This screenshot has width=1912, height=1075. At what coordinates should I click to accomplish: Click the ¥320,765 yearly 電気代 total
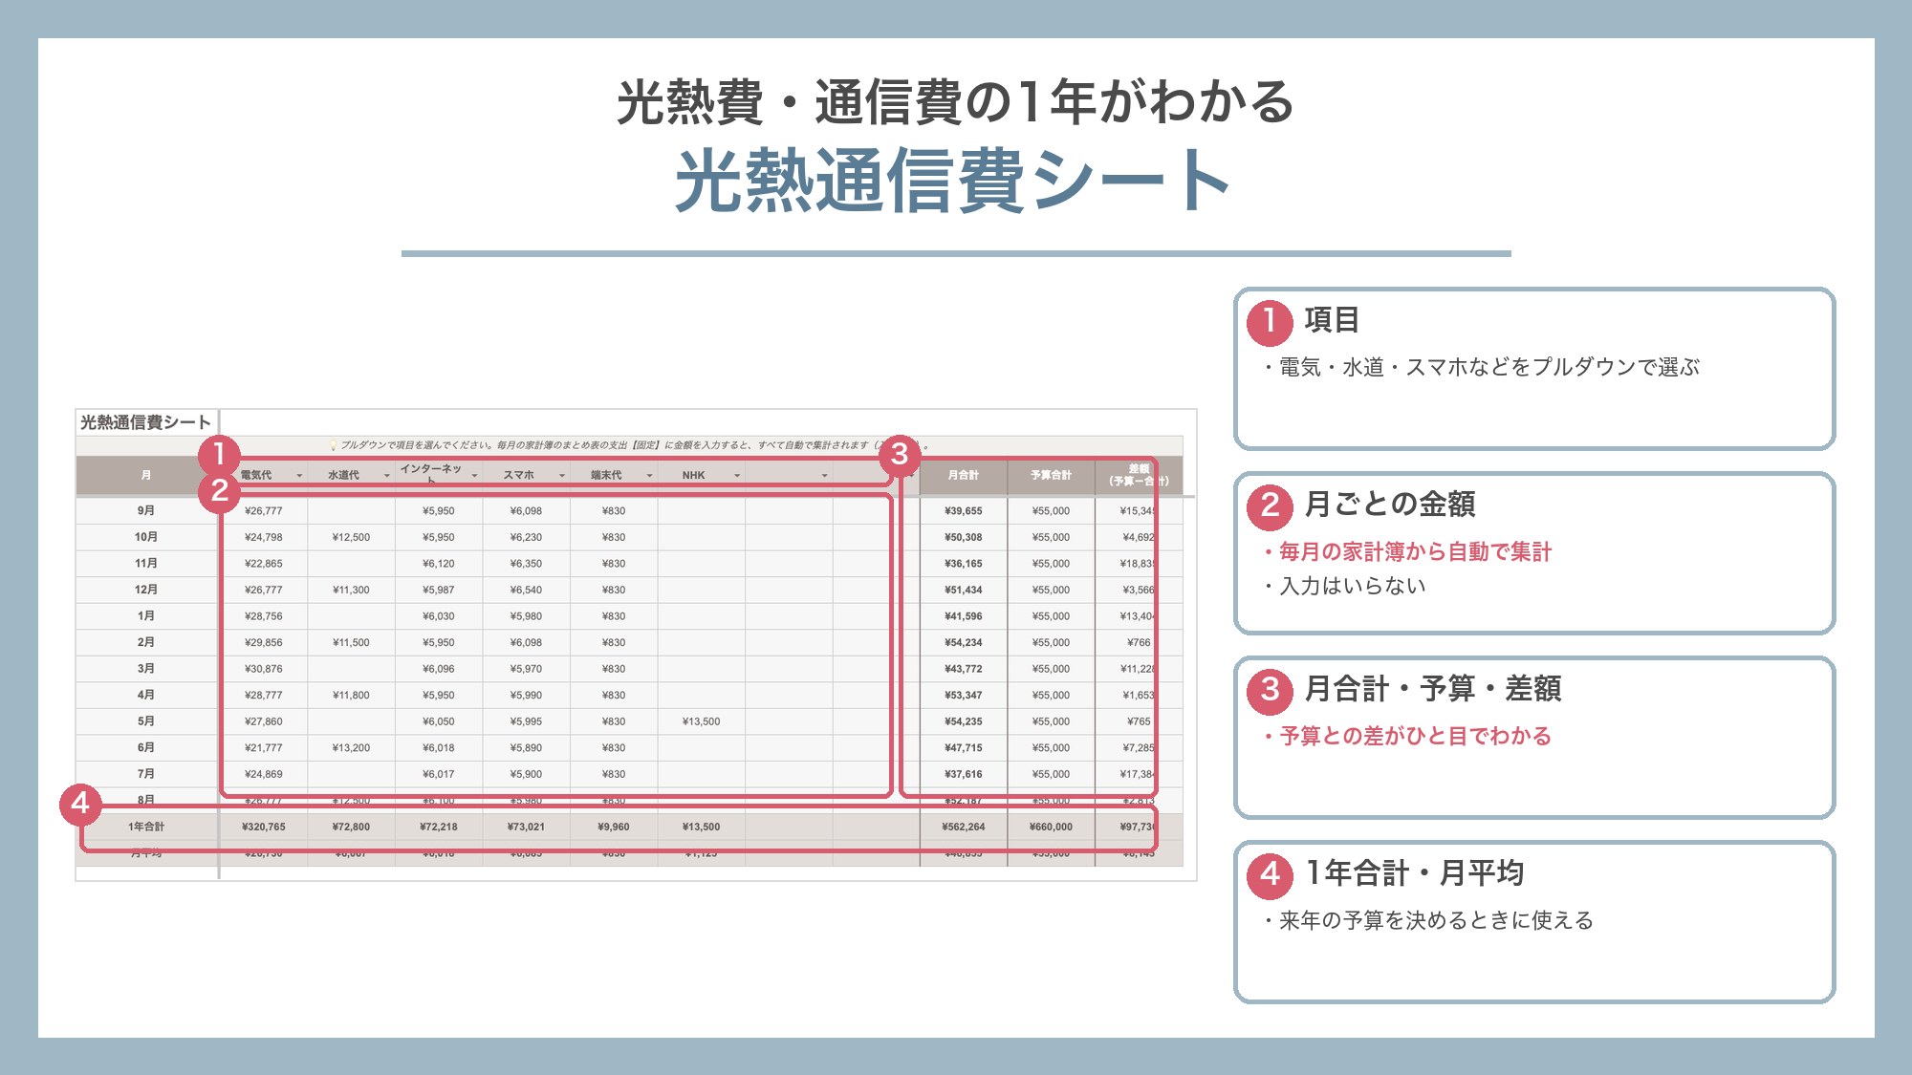(x=264, y=827)
